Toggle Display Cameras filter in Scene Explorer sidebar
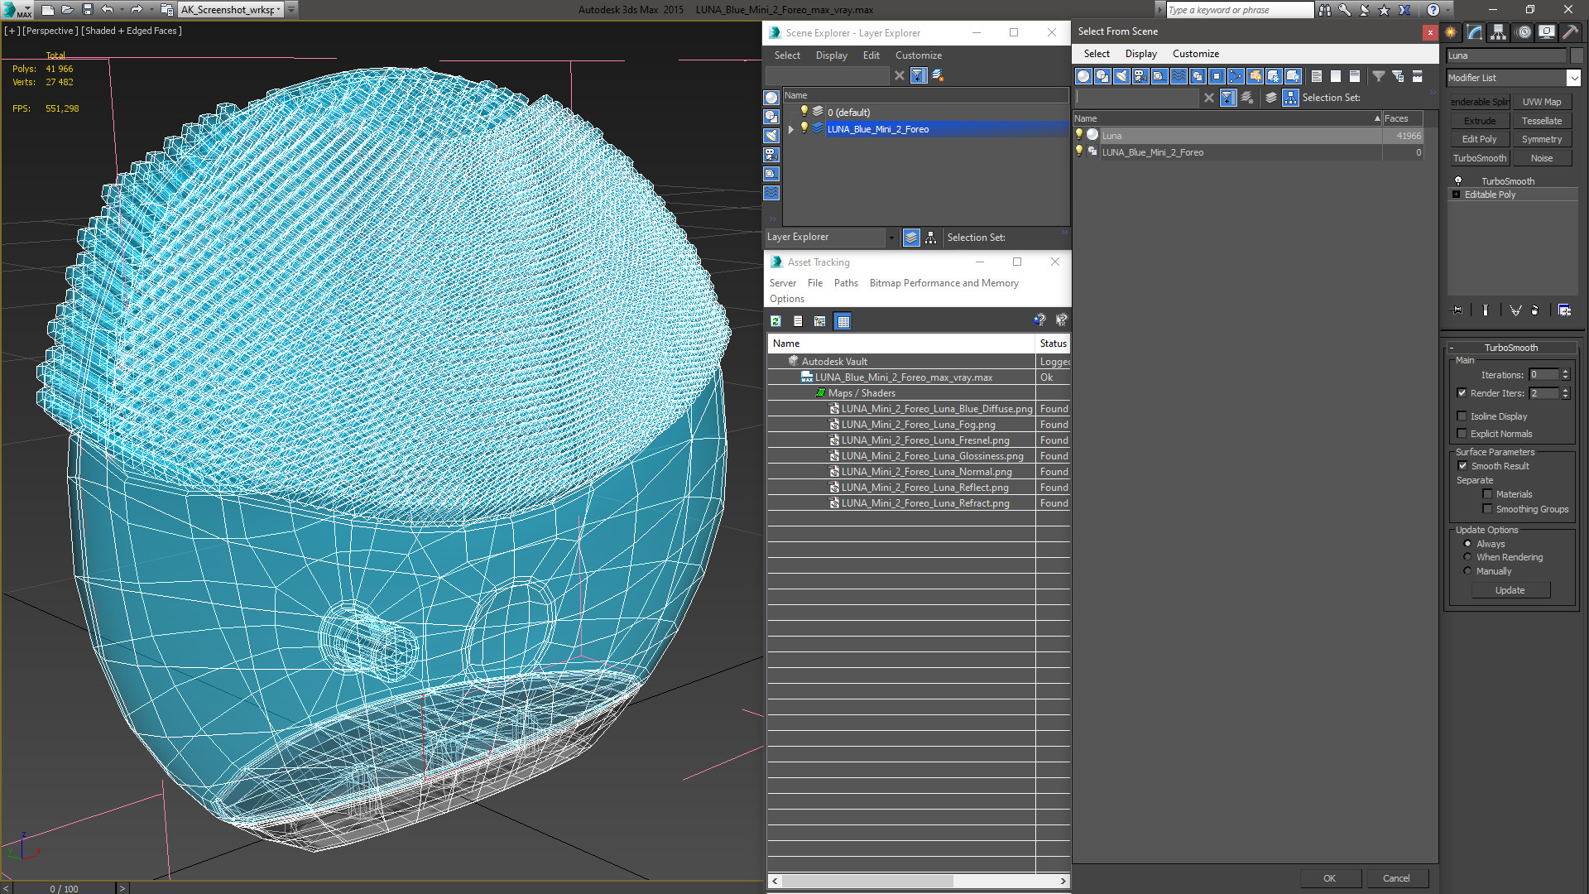This screenshot has height=894, width=1589. [771, 155]
